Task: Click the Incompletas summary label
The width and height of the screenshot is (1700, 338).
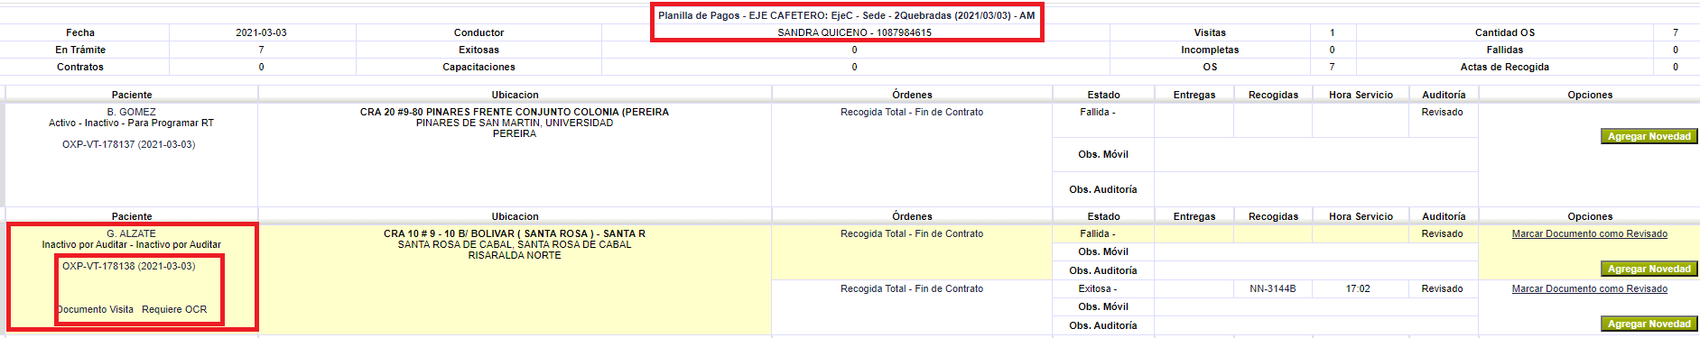Action: point(1210,50)
